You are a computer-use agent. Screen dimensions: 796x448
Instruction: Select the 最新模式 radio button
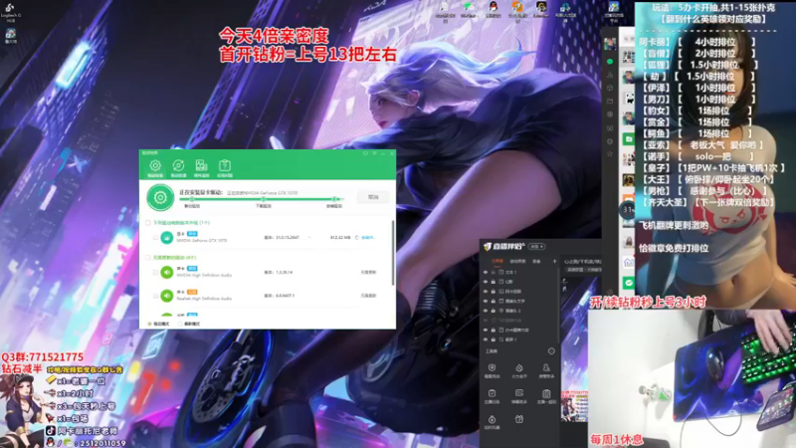(180, 324)
